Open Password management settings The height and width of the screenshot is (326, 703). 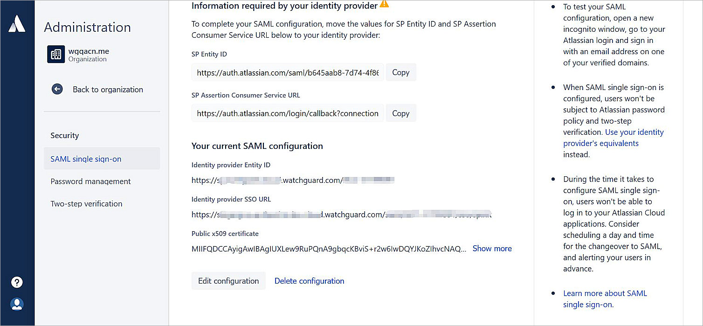click(90, 181)
